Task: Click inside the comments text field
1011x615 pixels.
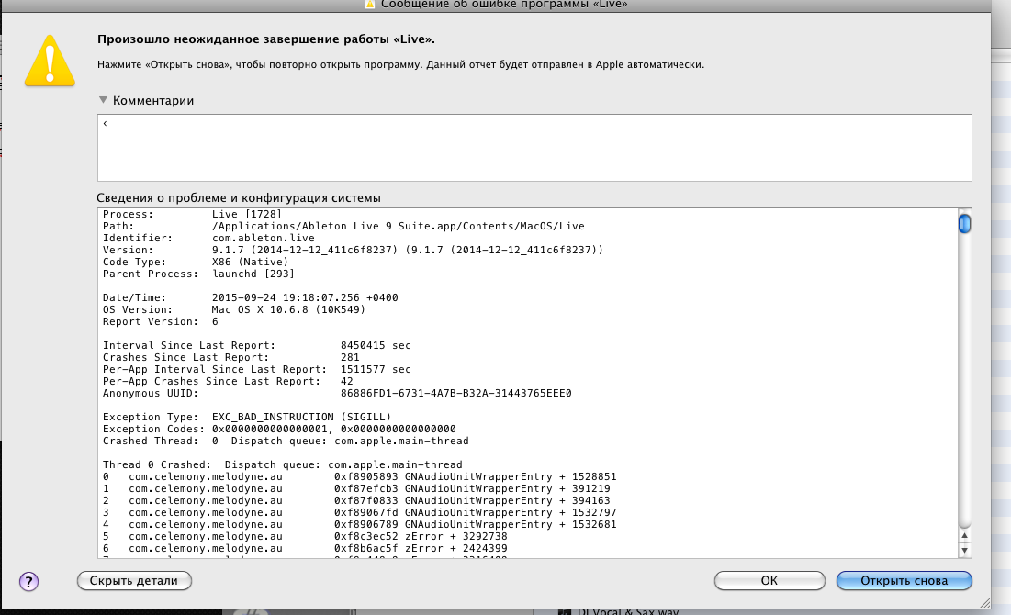Action: pos(534,148)
